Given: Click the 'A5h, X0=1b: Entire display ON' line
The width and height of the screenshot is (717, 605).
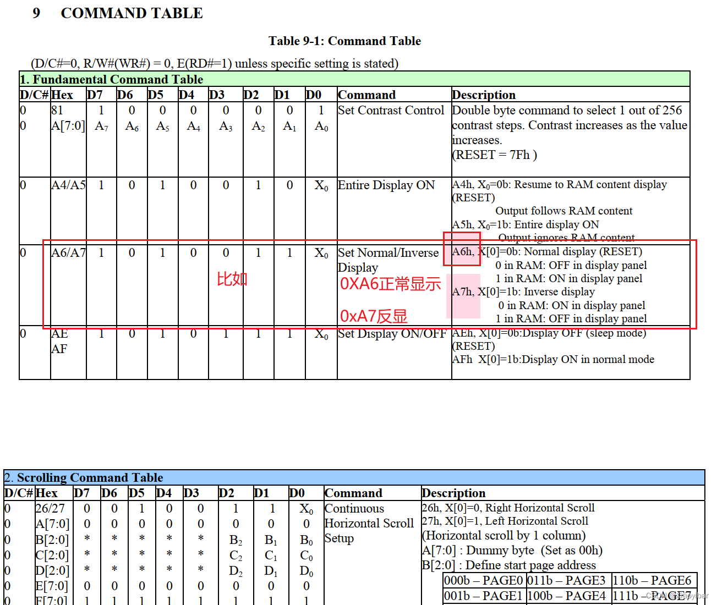Looking at the screenshot, I should pos(526,225).
